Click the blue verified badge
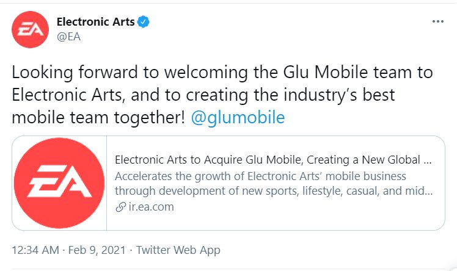 pyautogui.click(x=144, y=23)
